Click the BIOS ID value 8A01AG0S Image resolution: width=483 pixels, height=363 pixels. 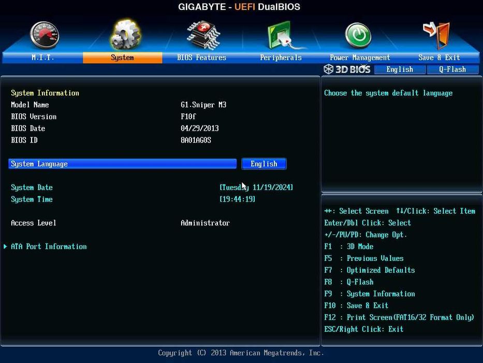(x=196, y=140)
